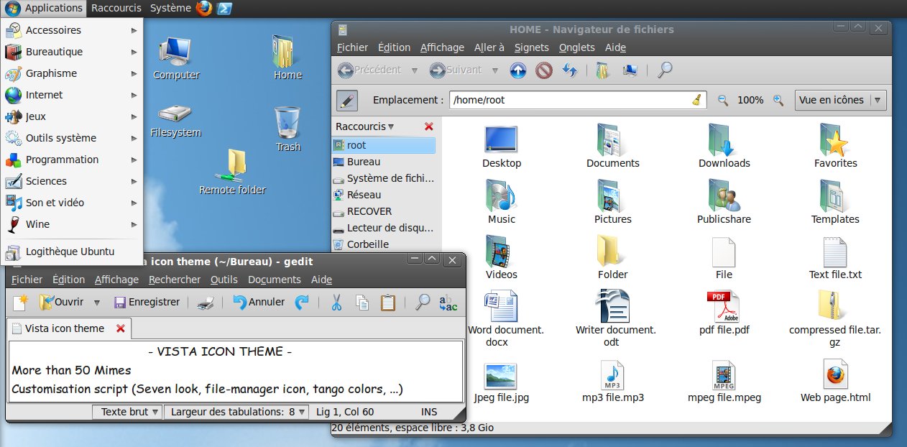Click the Enregistrer button in gedit
The image size is (907, 447).
point(147,303)
